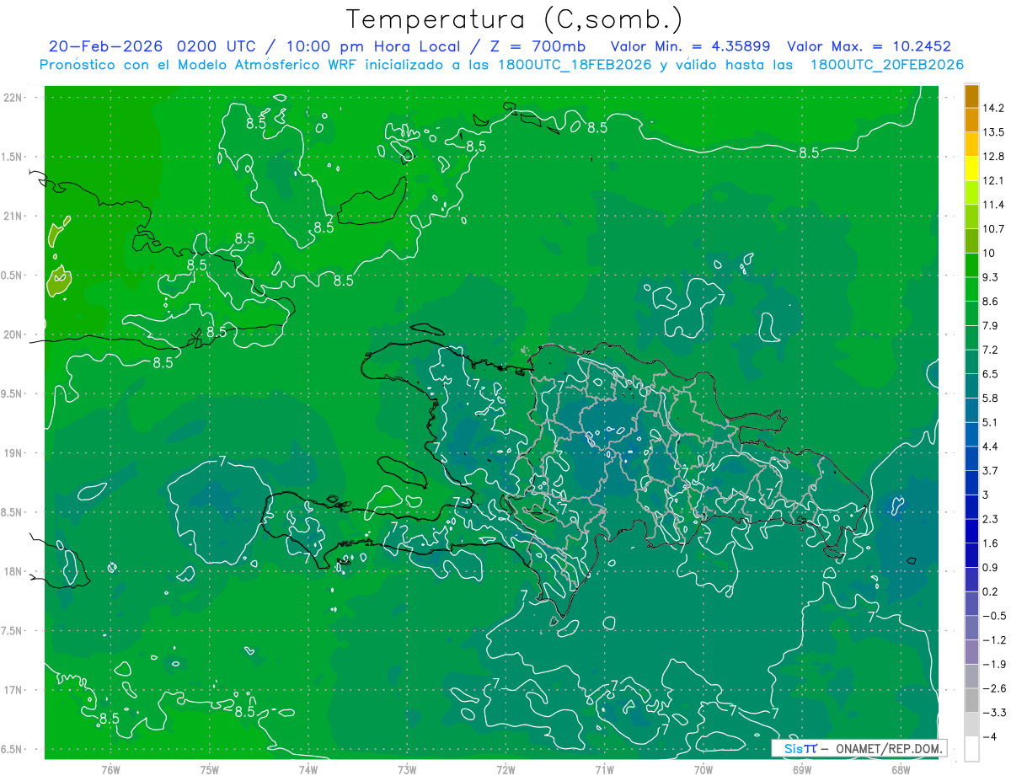The image size is (1011, 781).
Task: Click the legend value 12.1
Action: 993,180
